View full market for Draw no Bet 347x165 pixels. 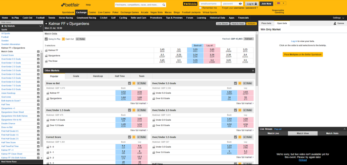click(x=139, y=103)
